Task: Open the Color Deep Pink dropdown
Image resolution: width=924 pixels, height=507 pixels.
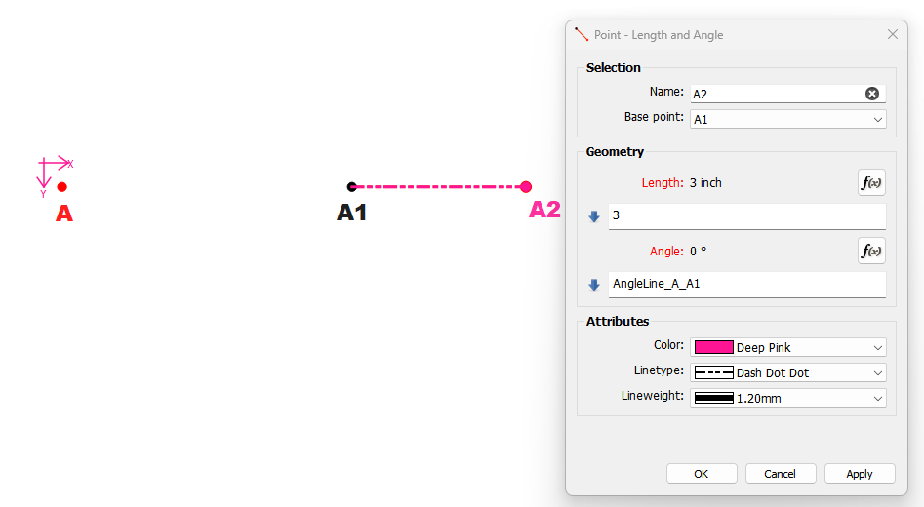Action: 787,347
